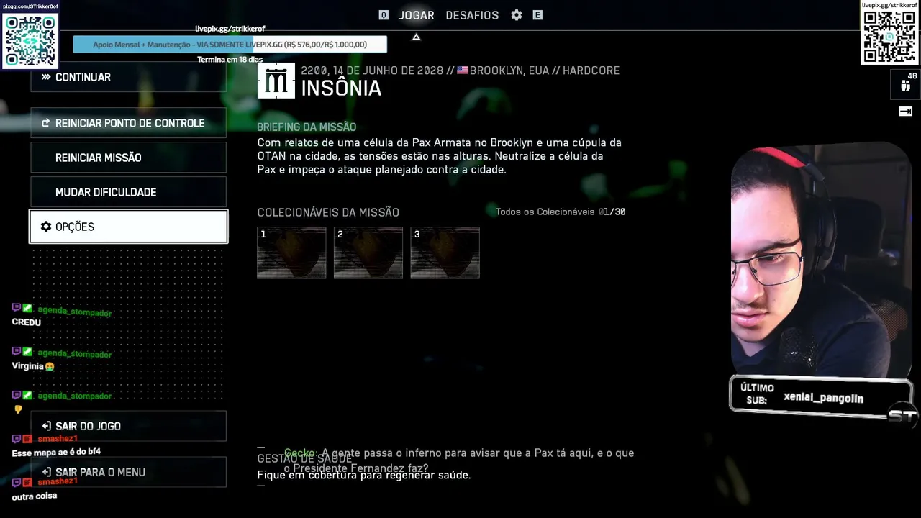Select REINICIAR PONTO DE CONTROLE

tap(128, 123)
